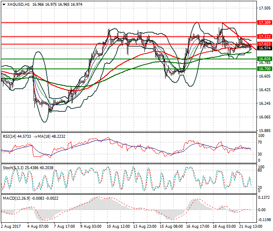Select the 2 Aug 2017 date label

[11, 226]
